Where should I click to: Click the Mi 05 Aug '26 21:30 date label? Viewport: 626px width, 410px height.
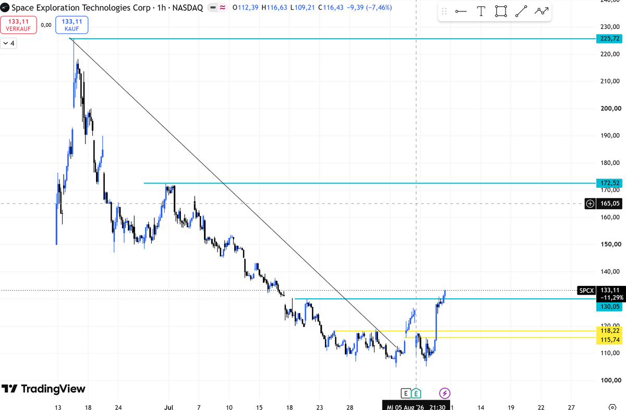(416, 406)
